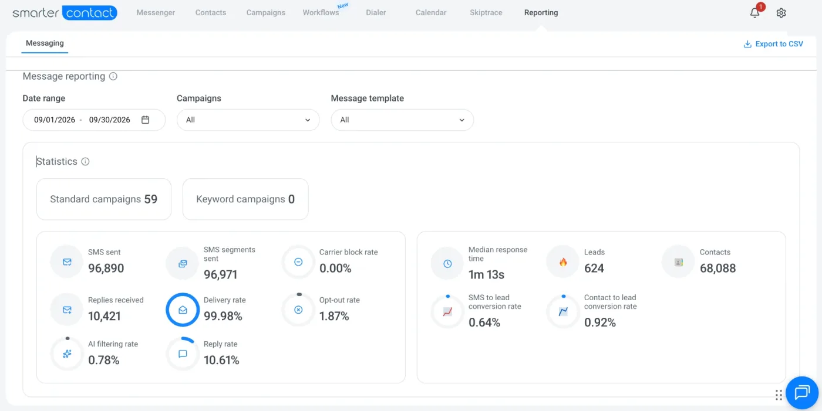The image size is (822, 411).
Task: Click the Contacts value 68,088
Action: click(x=717, y=269)
